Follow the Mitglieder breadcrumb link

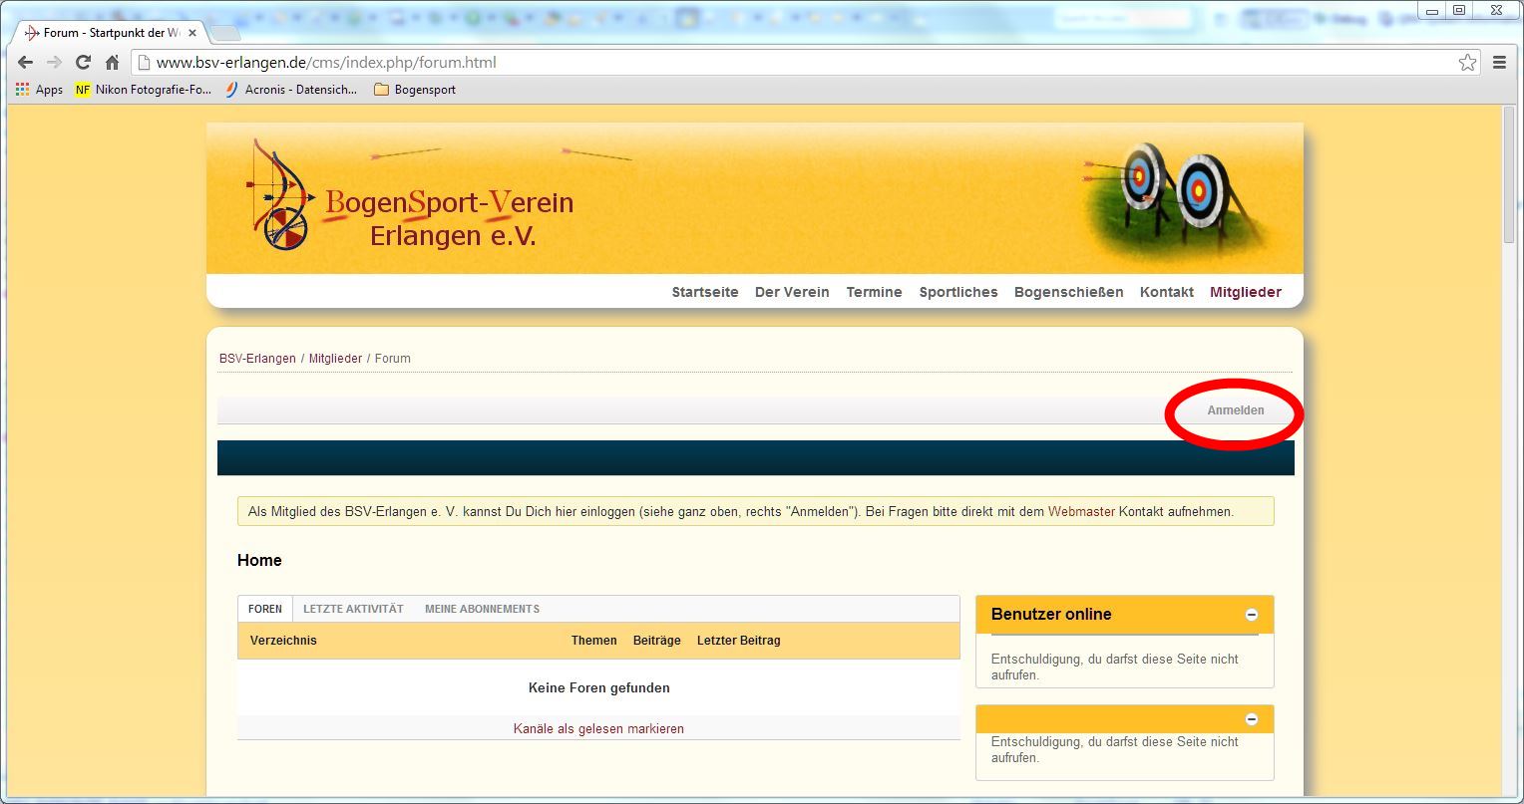click(335, 359)
